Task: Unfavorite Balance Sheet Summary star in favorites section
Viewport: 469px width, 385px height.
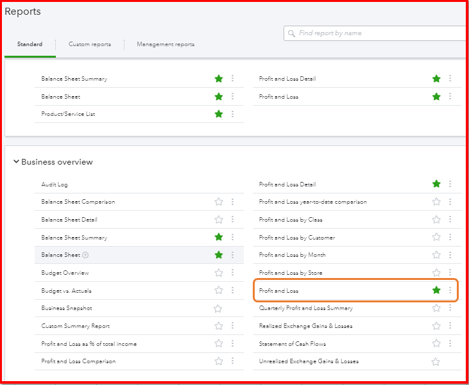Action: tap(219, 79)
